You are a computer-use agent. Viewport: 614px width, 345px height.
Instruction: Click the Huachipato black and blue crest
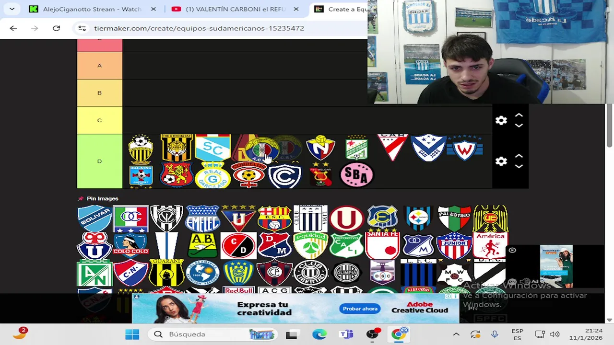[x=418, y=218]
